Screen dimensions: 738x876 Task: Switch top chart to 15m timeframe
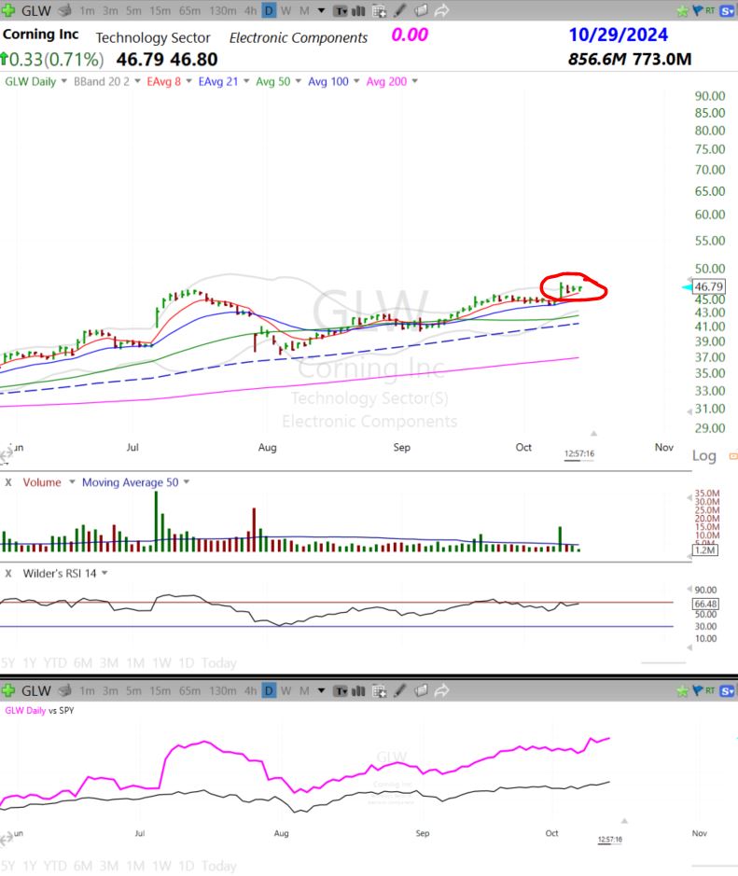tap(160, 10)
